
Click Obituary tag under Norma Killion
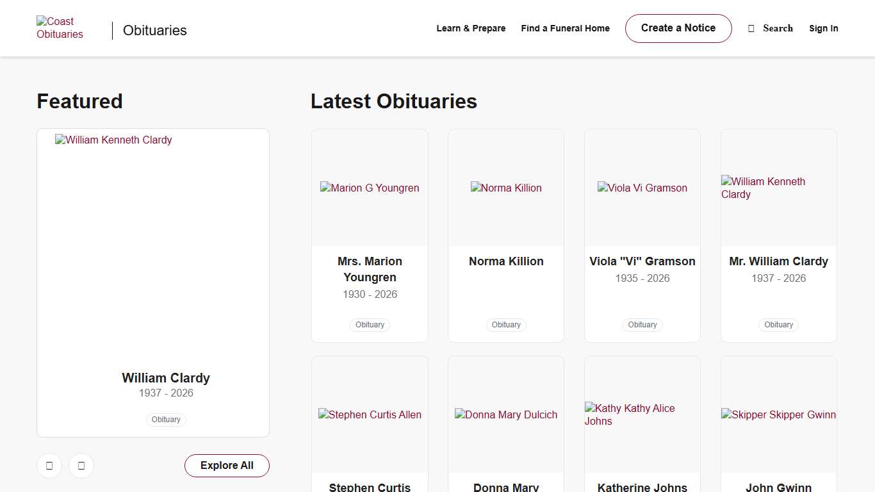506,325
